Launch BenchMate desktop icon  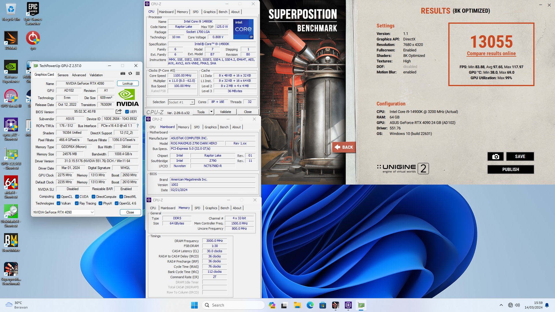pos(11,243)
